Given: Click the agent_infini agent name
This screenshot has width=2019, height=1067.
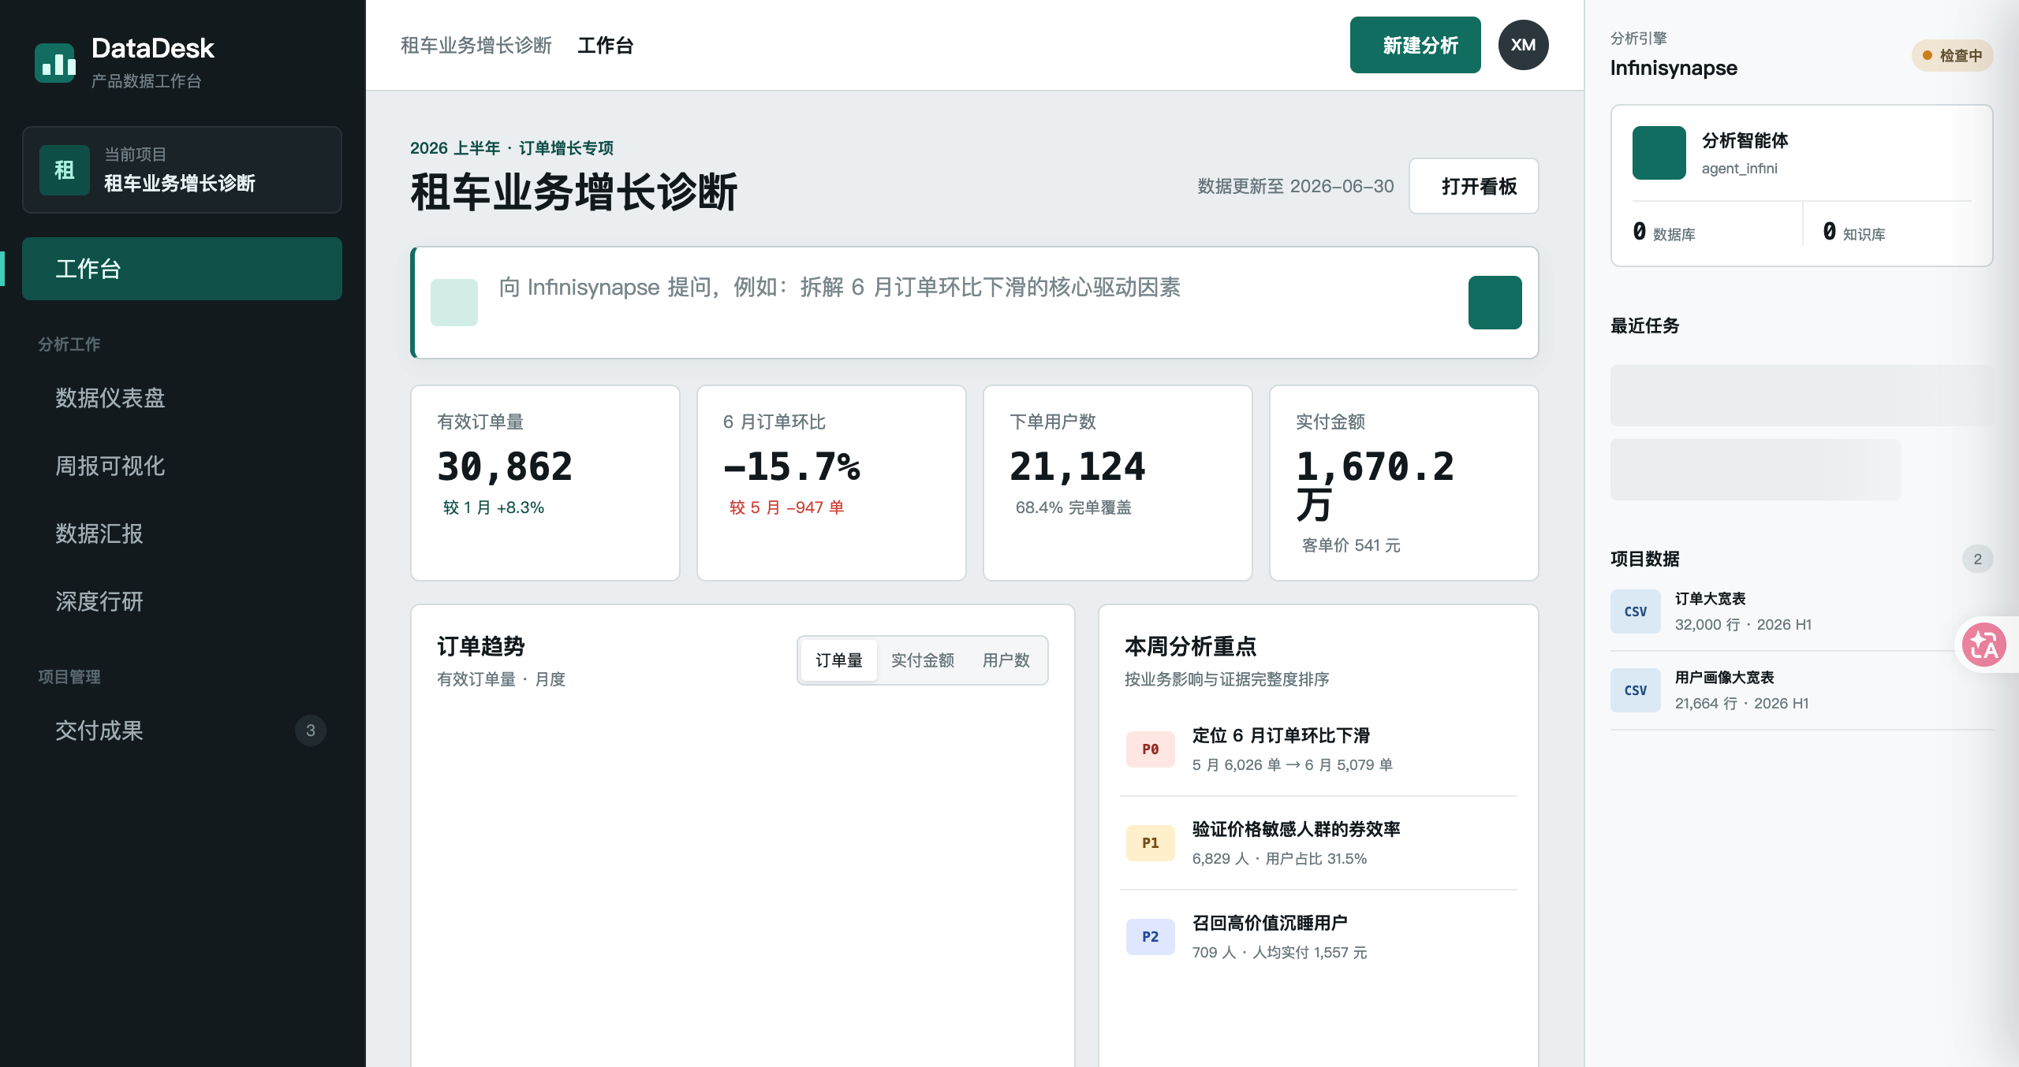Looking at the screenshot, I should coord(1740,169).
